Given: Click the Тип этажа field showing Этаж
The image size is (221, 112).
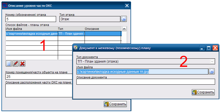Looking at the screenshot, I should pos(90,19).
